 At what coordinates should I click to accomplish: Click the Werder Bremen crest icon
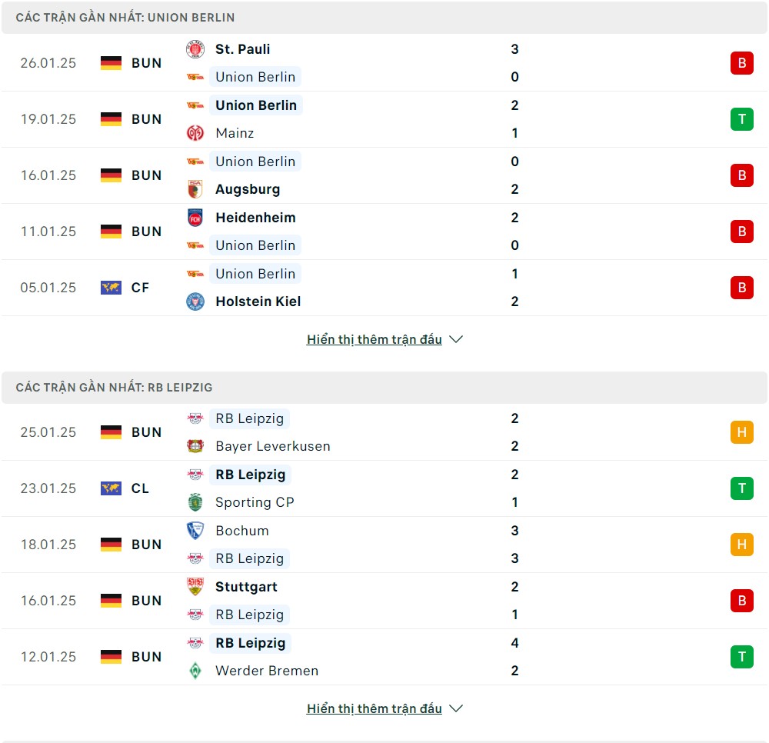(195, 671)
